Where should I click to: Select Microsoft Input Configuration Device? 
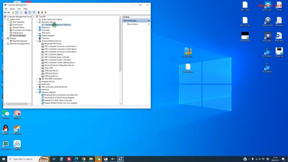tap(59, 65)
